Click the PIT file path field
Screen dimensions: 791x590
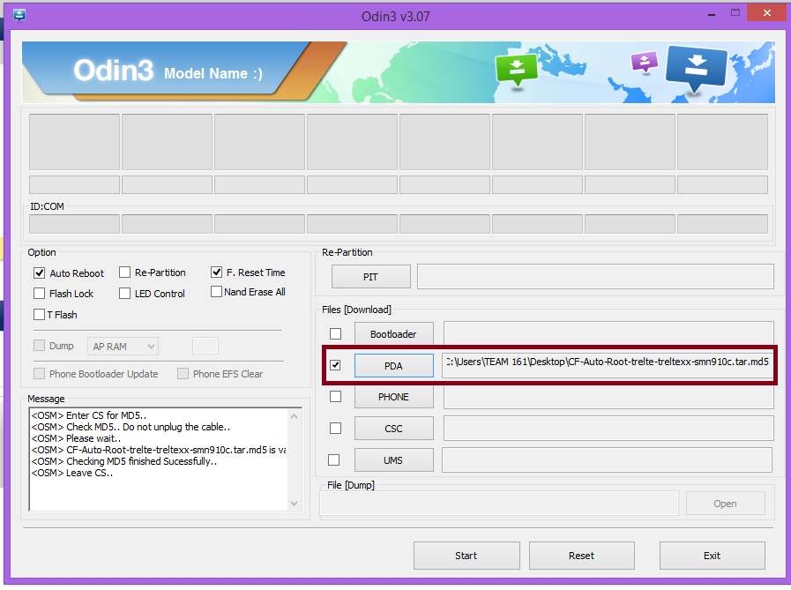pyautogui.click(x=595, y=277)
